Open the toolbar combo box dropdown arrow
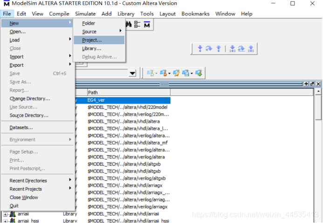 [132, 73]
